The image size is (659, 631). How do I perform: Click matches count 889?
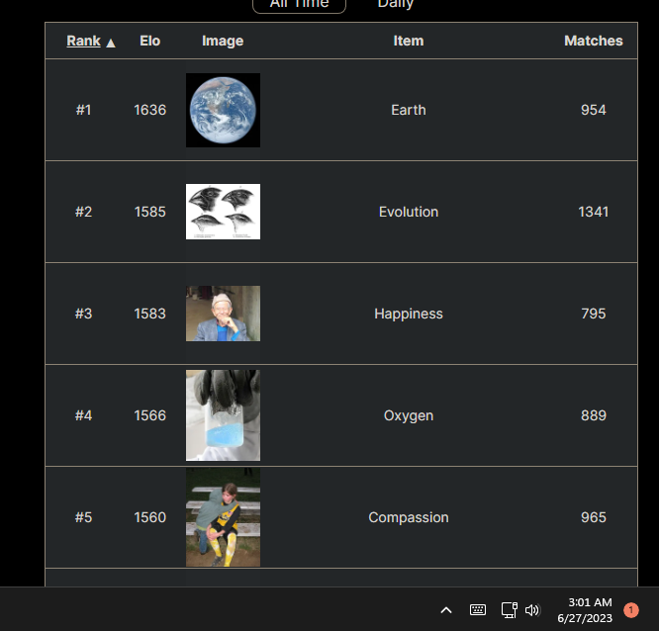pyautogui.click(x=593, y=415)
